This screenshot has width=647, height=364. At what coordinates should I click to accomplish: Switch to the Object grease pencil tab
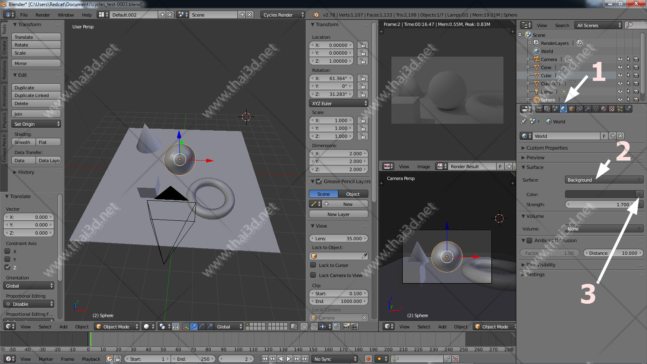point(353,194)
